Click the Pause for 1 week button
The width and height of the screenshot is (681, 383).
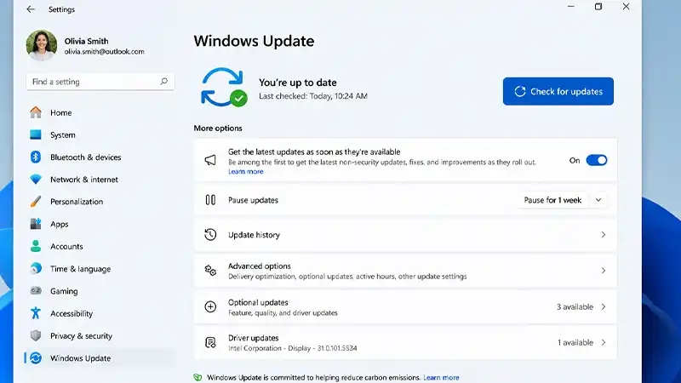coord(552,200)
